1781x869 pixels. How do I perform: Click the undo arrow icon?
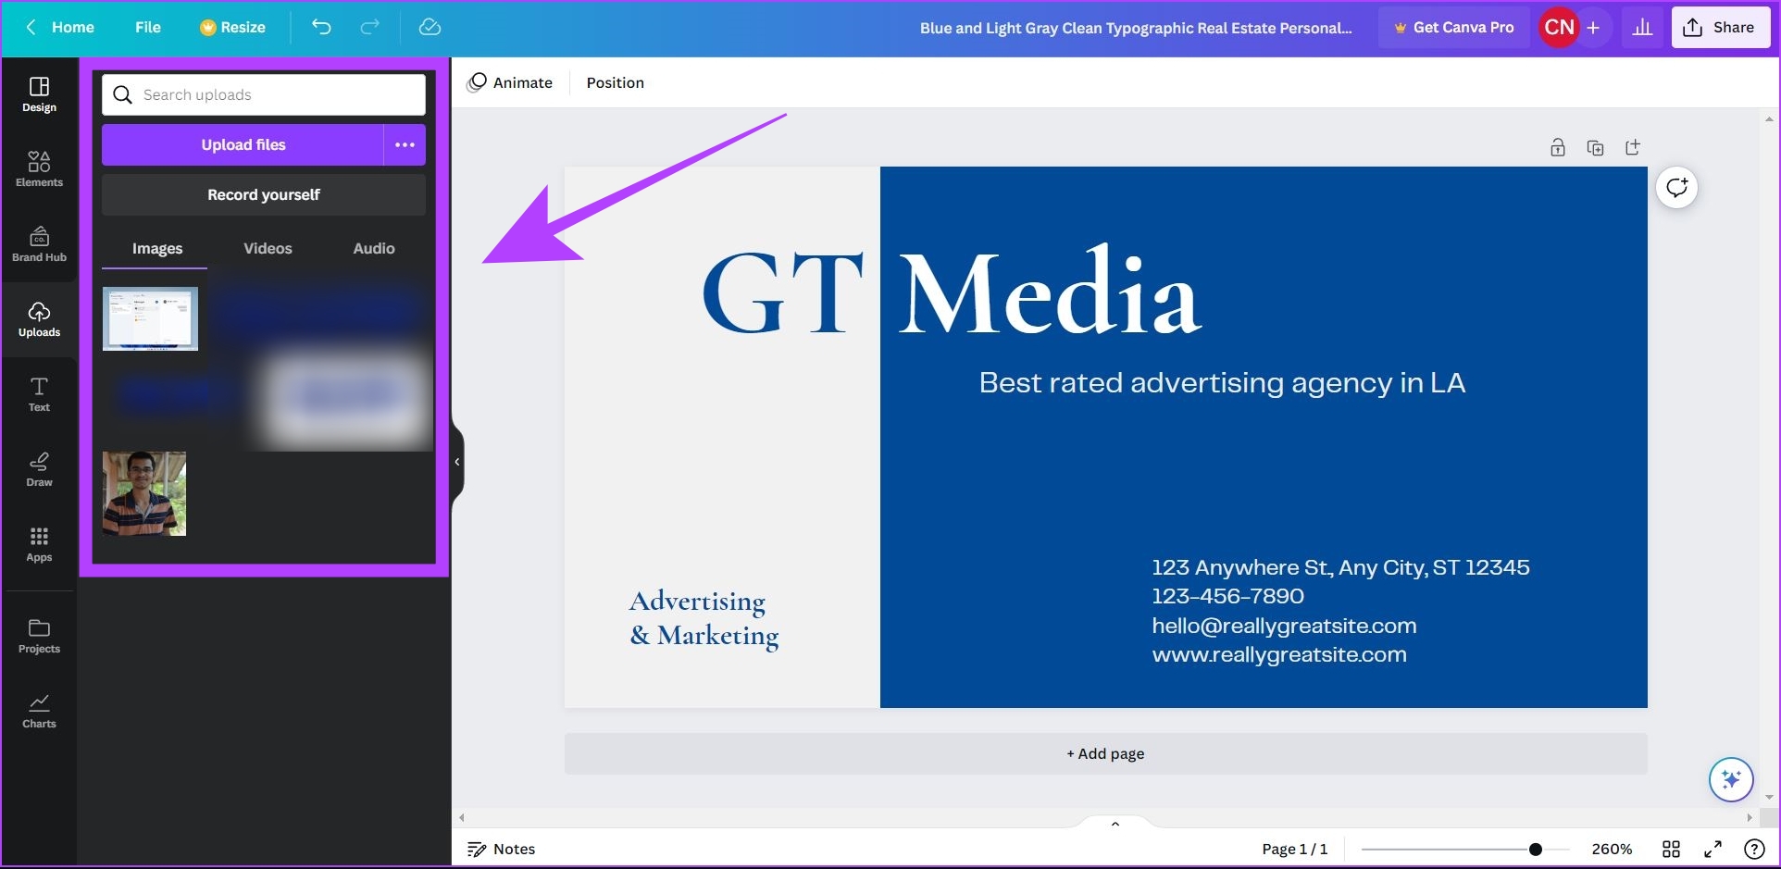click(321, 27)
